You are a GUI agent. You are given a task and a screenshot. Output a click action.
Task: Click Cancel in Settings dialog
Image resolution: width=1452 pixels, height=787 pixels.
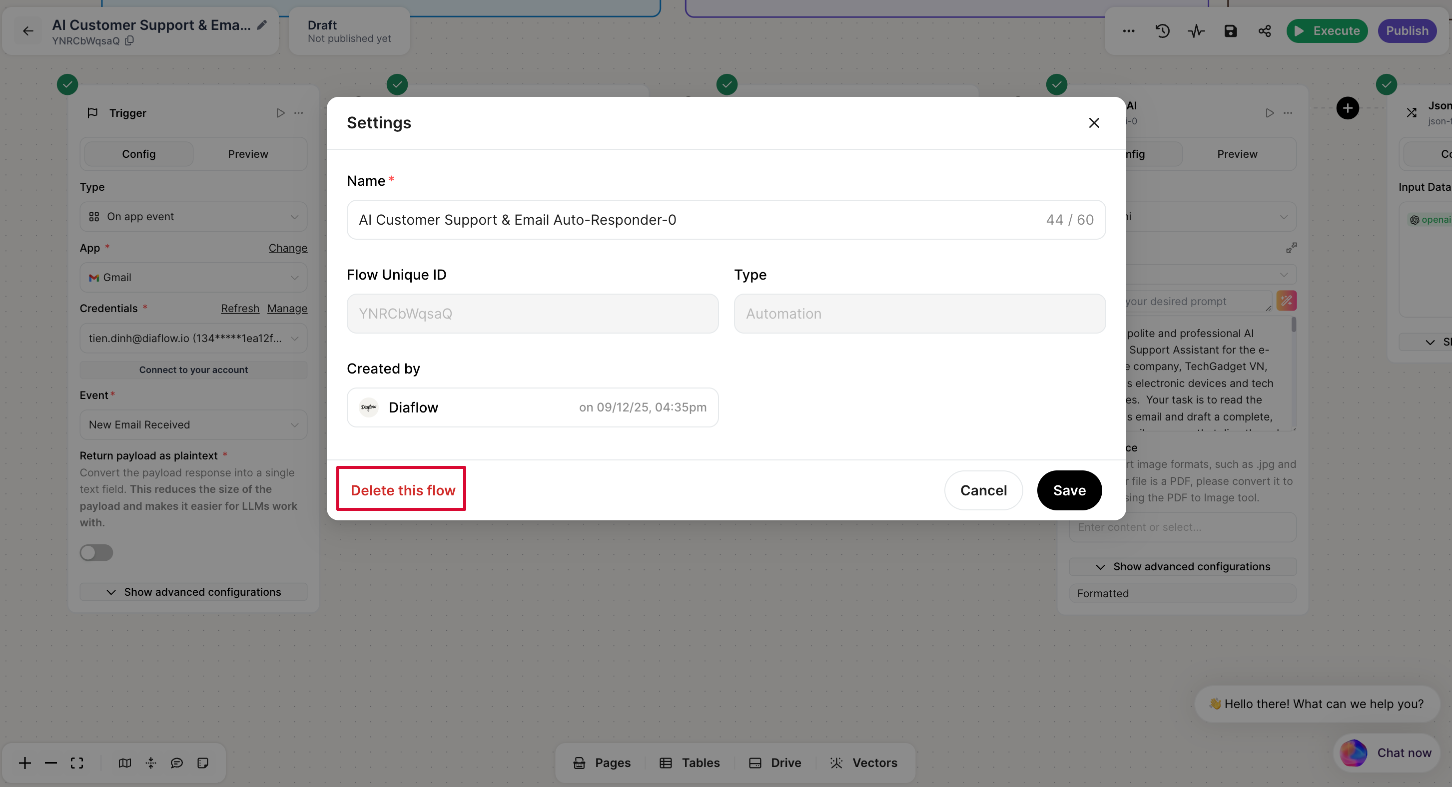tap(983, 490)
